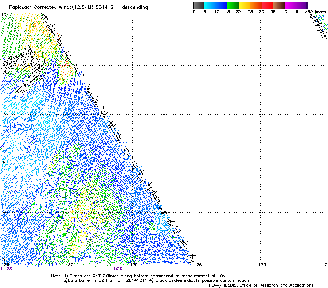Click the >50 knots legend label

tap(315, 12)
